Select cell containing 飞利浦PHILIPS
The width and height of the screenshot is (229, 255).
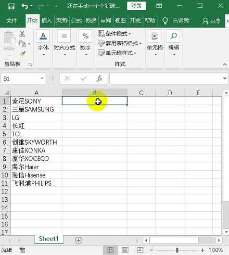[x=36, y=183]
